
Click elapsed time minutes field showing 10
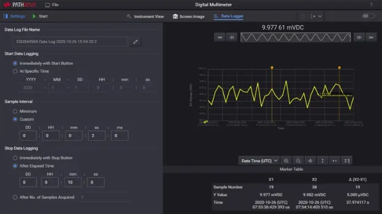tap(73, 182)
